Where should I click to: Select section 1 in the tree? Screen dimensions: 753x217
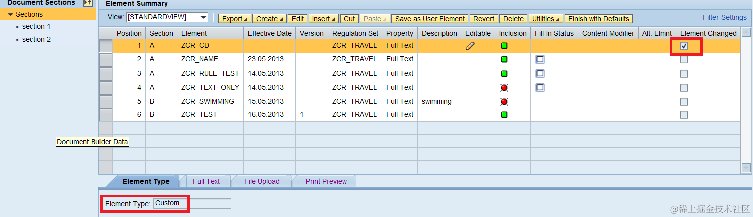tap(36, 26)
